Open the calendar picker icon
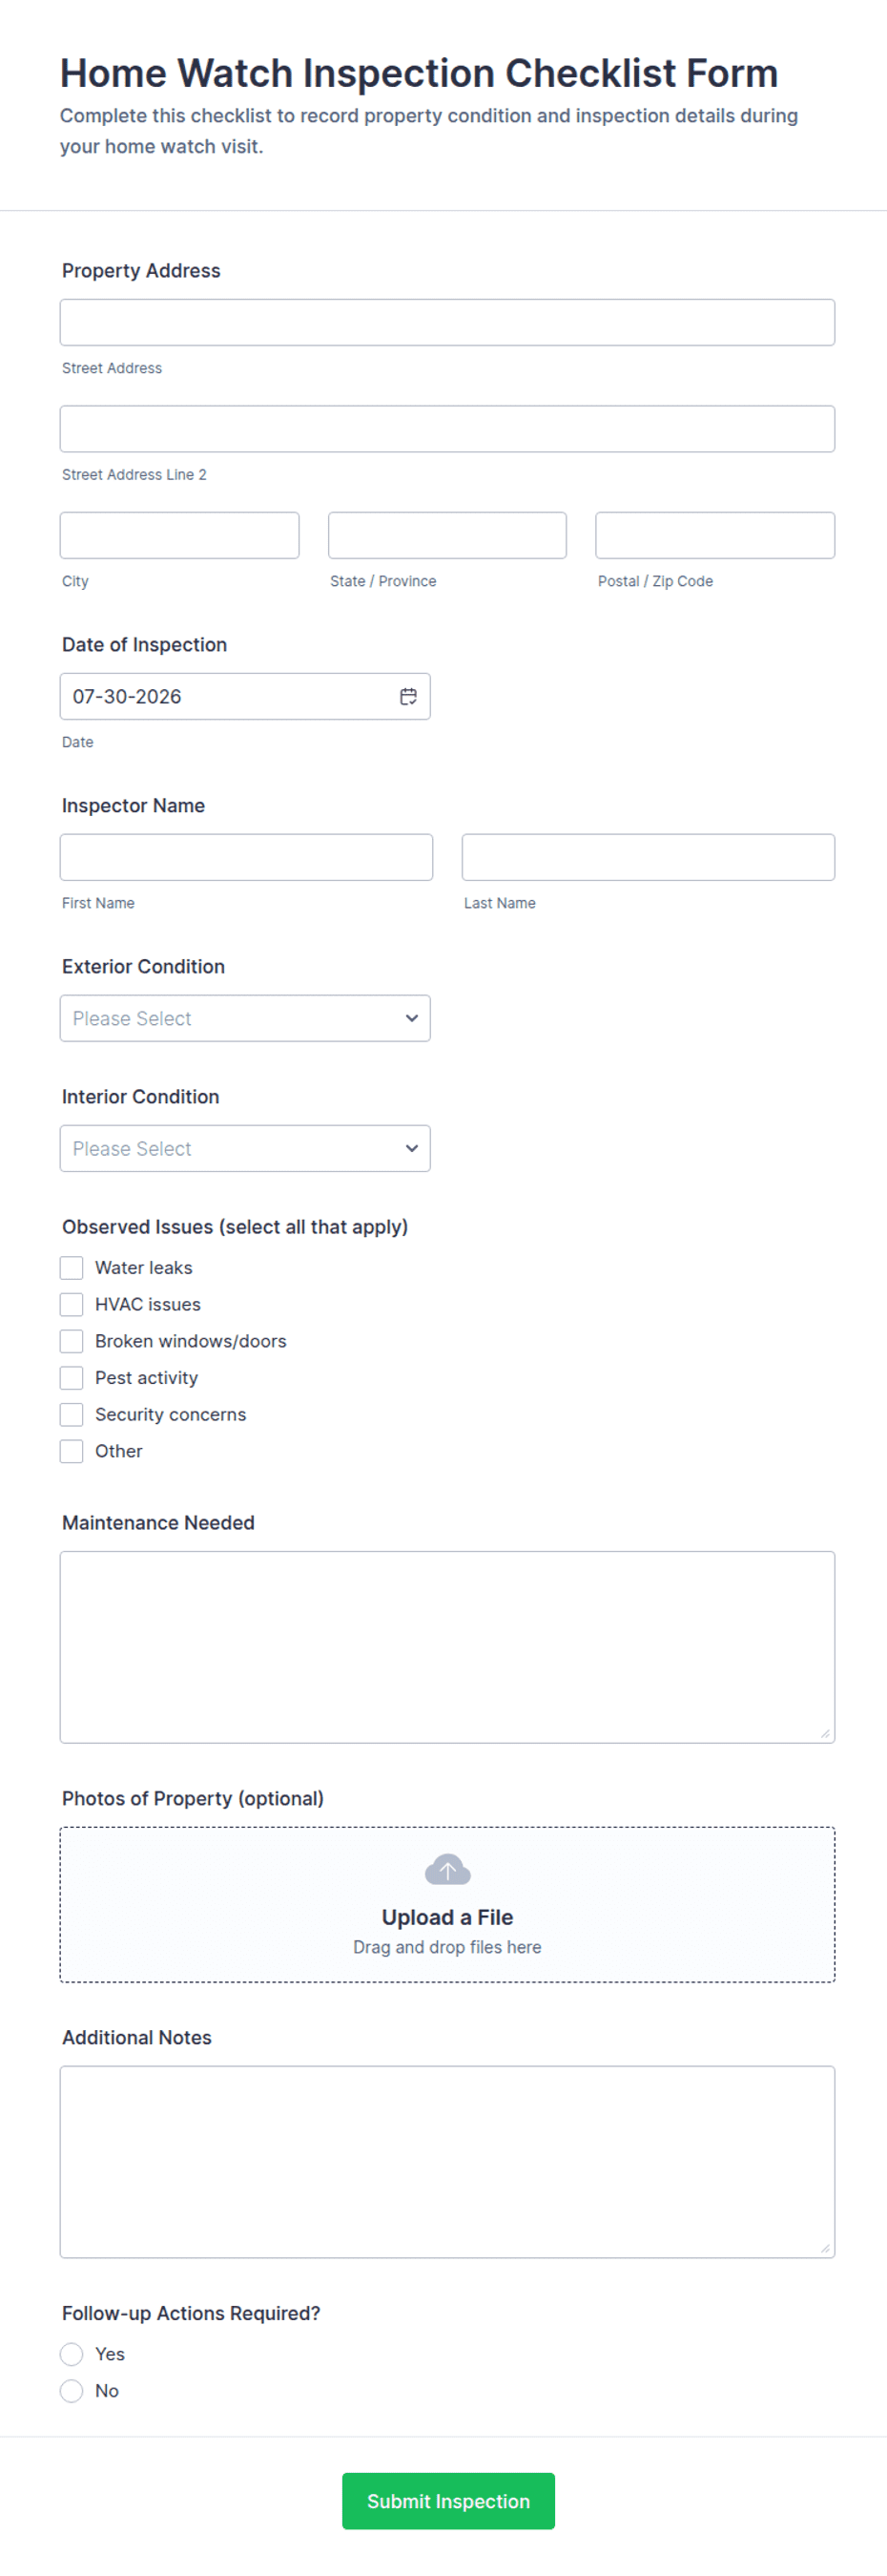This screenshot has width=887, height=2576. [x=408, y=696]
